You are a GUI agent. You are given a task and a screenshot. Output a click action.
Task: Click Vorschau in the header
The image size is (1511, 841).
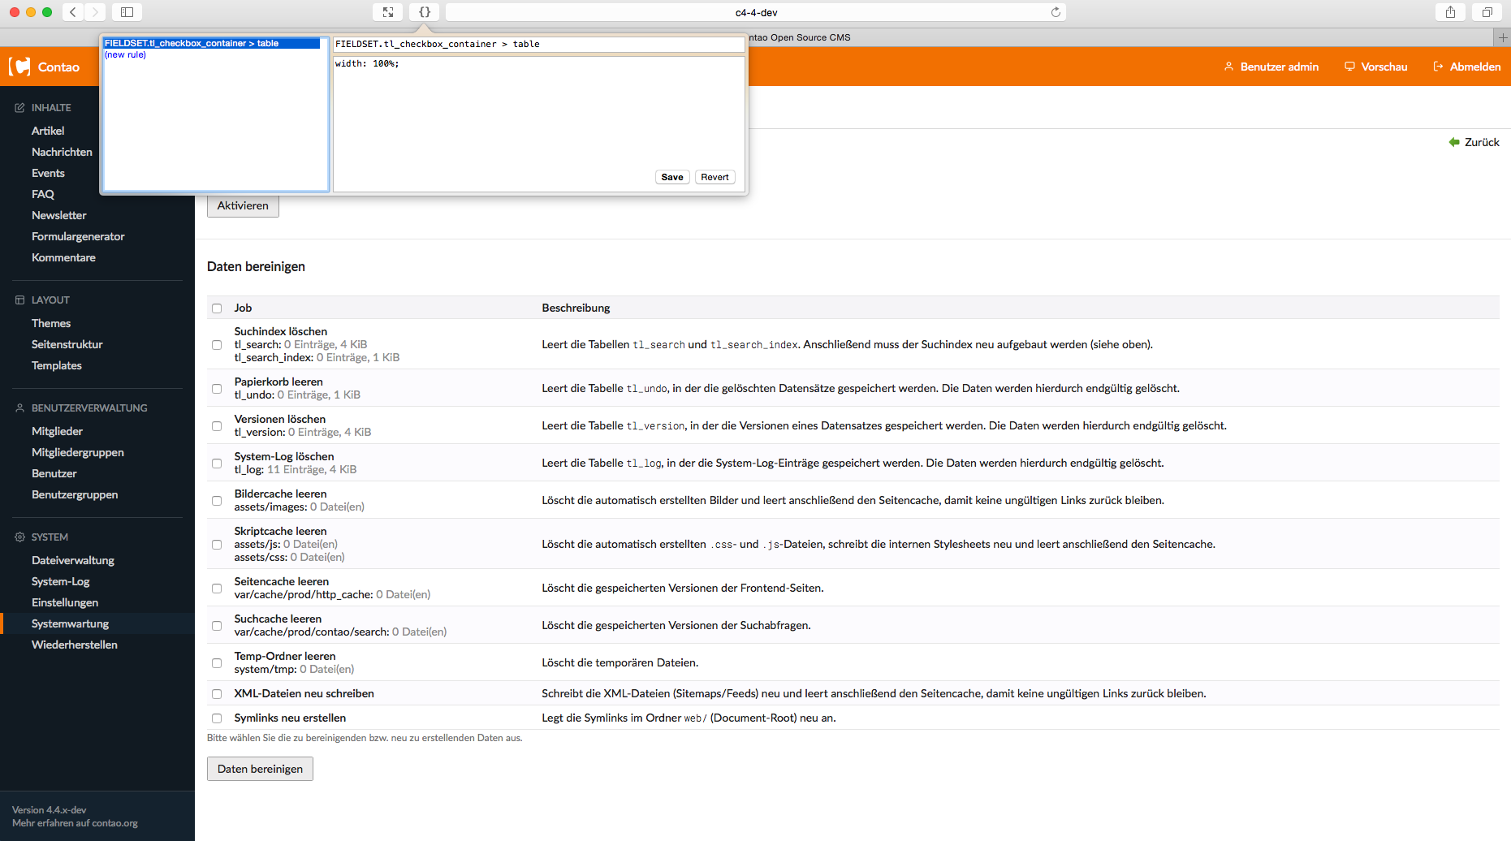coord(1384,67)
